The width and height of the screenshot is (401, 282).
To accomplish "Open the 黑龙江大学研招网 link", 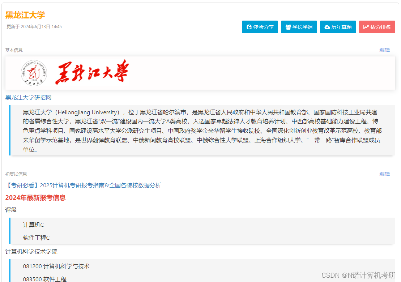I will click(x=29, y=97).
